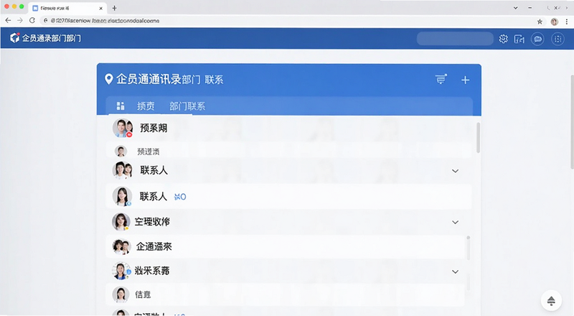Click the avatar of the 联系人 row with blue tag
Viewport: 574px width, 316px height.
[122, 196]
